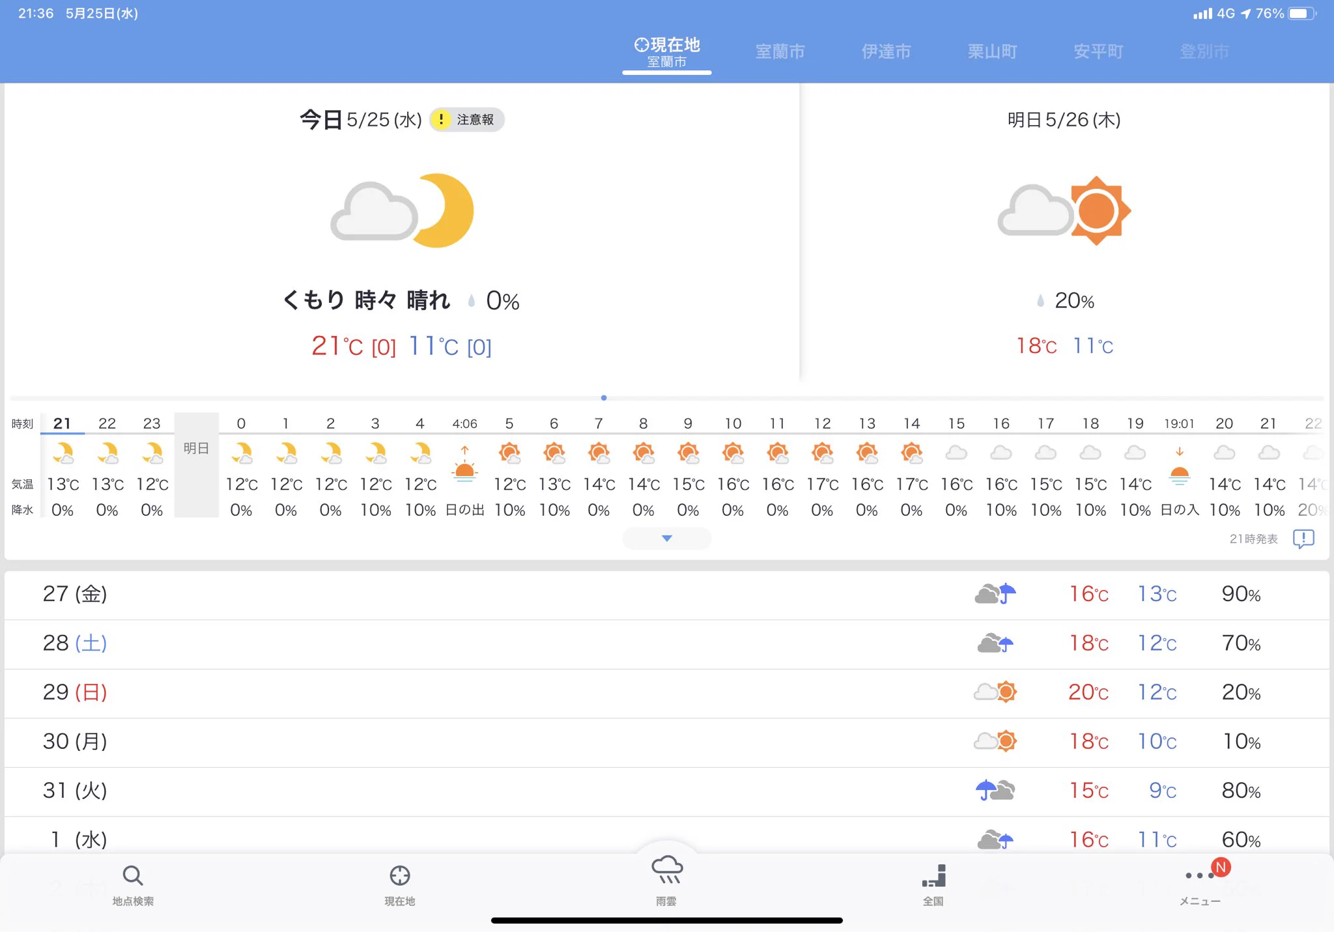Switch to the 登別市 location tab
The height and width of the screenshot is (932, 1334).
(1204, 51)
